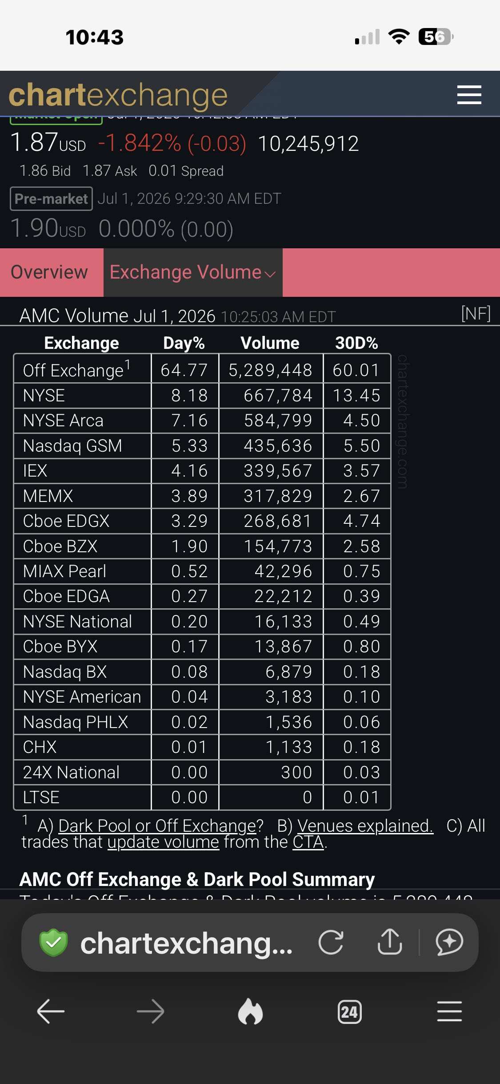The height and width of the screenshot is (1084, 500).
Task: Toggle the [NF] option
Action: pos(476,314)
